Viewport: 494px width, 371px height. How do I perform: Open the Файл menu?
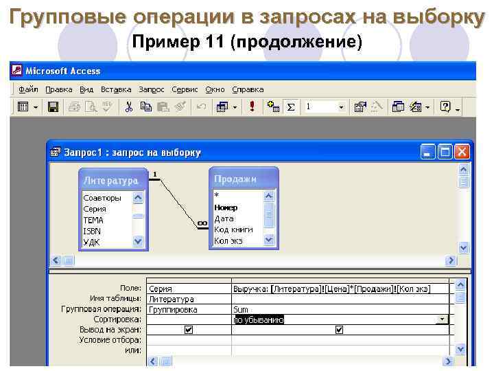coord(28,89)
